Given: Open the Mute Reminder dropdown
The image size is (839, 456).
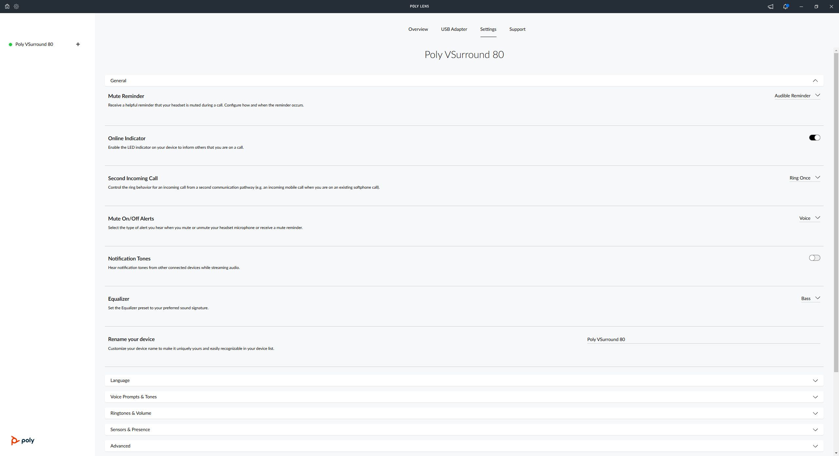Looking at the screenshot, I should coord(797,96).
